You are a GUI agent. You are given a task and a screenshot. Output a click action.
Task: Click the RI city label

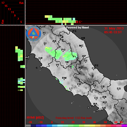71,67
